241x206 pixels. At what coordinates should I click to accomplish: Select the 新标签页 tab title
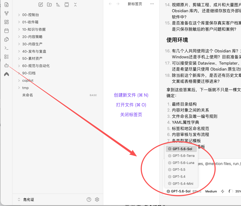(135, 4)
